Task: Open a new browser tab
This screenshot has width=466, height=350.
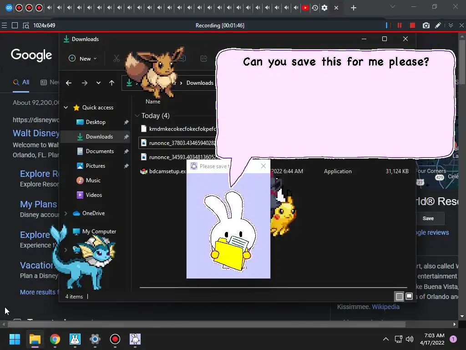Action: coord(353,8)
